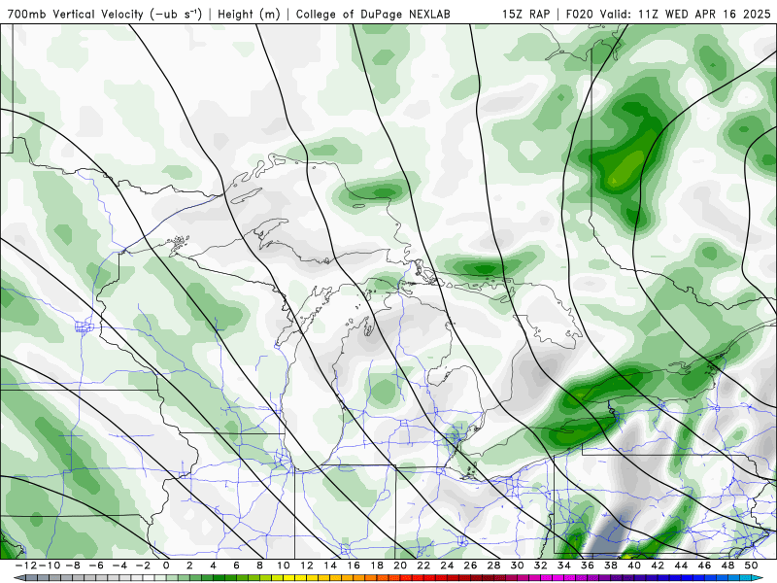Image resolution: width=777 pixels, height=583 pixels.
Task: Click the '-12' value on the color scale
Action: tap(26, 566)
